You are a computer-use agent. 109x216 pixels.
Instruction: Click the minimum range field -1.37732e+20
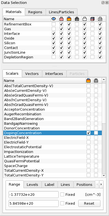[x=33, y=194]
